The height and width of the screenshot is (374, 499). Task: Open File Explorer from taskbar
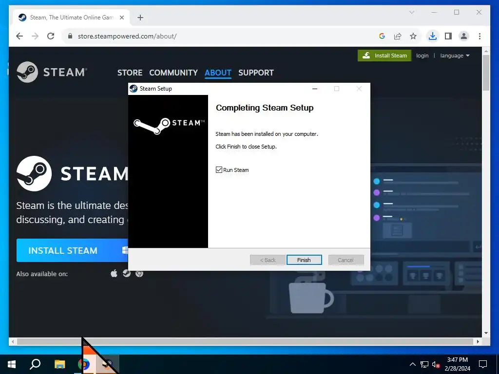pyautogui.click(x=59, y=364)
